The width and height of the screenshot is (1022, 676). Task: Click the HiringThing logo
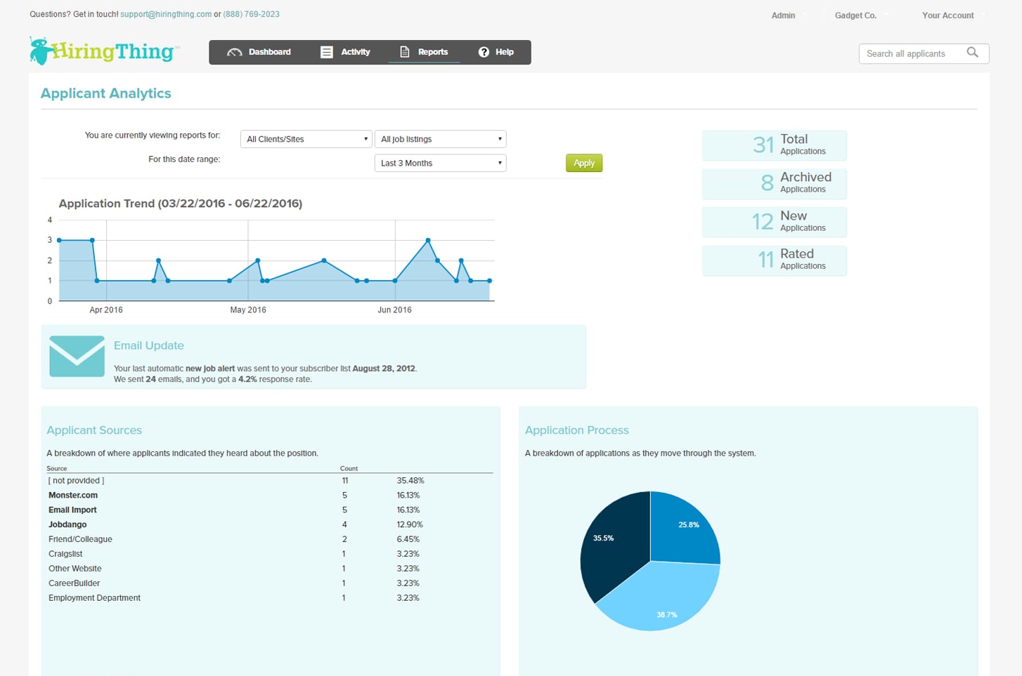[x=104, y=51]
